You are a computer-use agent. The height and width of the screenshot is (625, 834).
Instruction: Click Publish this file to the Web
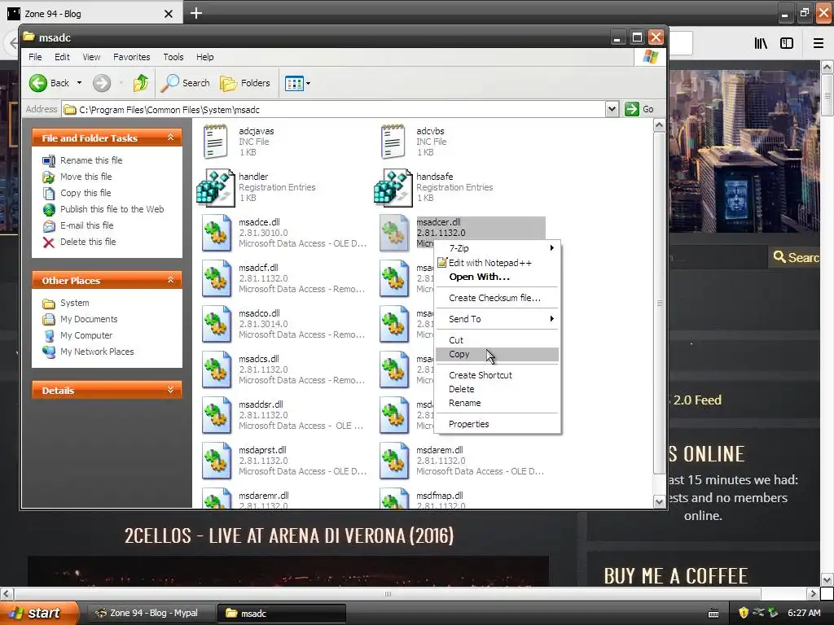coord(112,209)
